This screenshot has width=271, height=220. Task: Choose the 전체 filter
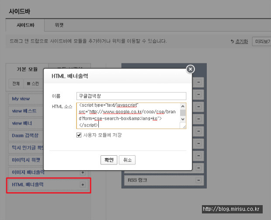(16, 84)
